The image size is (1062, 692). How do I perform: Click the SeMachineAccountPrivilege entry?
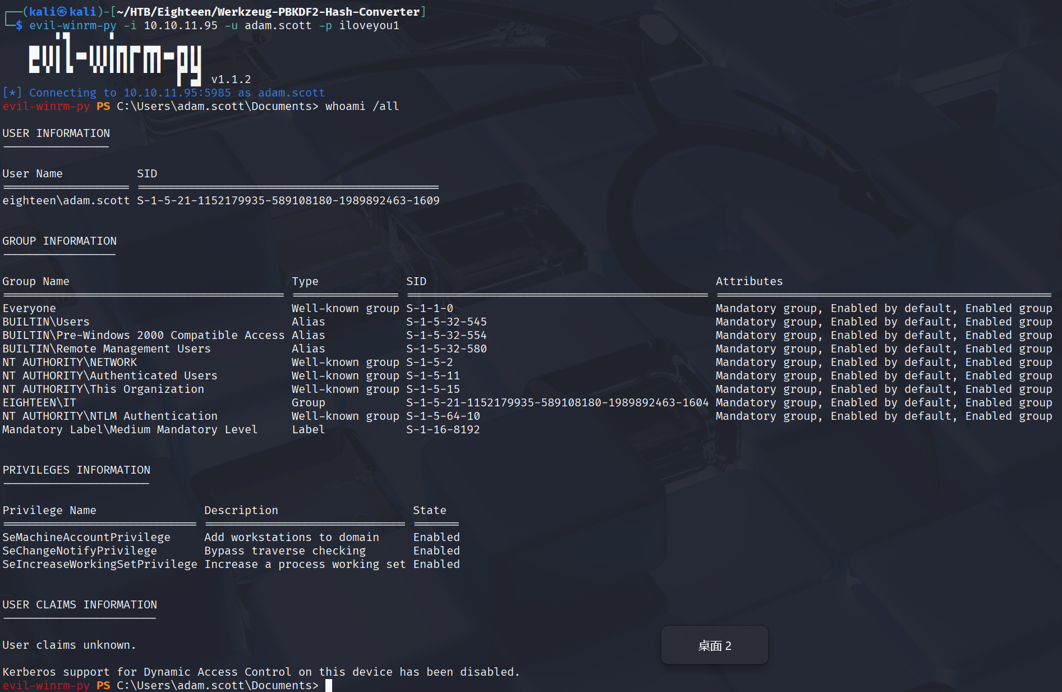point(86,537)
